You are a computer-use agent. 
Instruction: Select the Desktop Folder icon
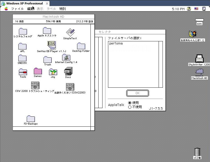pos(81,46)
